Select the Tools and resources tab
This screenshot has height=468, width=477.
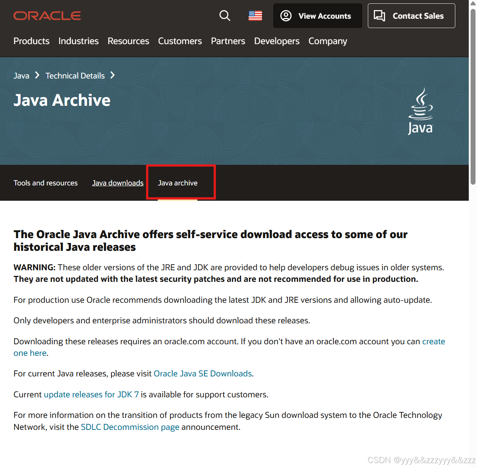point(46,183)
